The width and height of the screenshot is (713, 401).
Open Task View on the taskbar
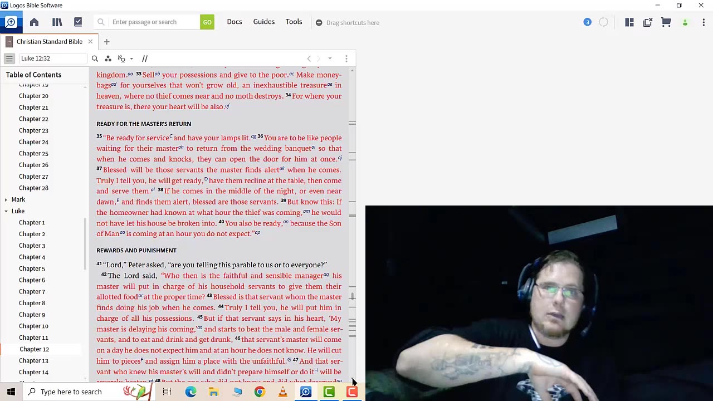coord(167,392)
